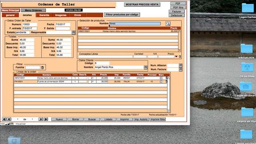Viewport: 256px width, 144px height.
Task: Click the Imprimir button
Action: pos(125,119)
